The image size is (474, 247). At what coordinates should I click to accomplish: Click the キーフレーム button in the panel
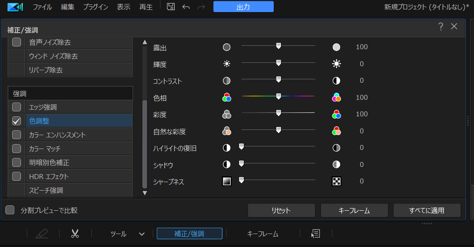pos(354,210)
